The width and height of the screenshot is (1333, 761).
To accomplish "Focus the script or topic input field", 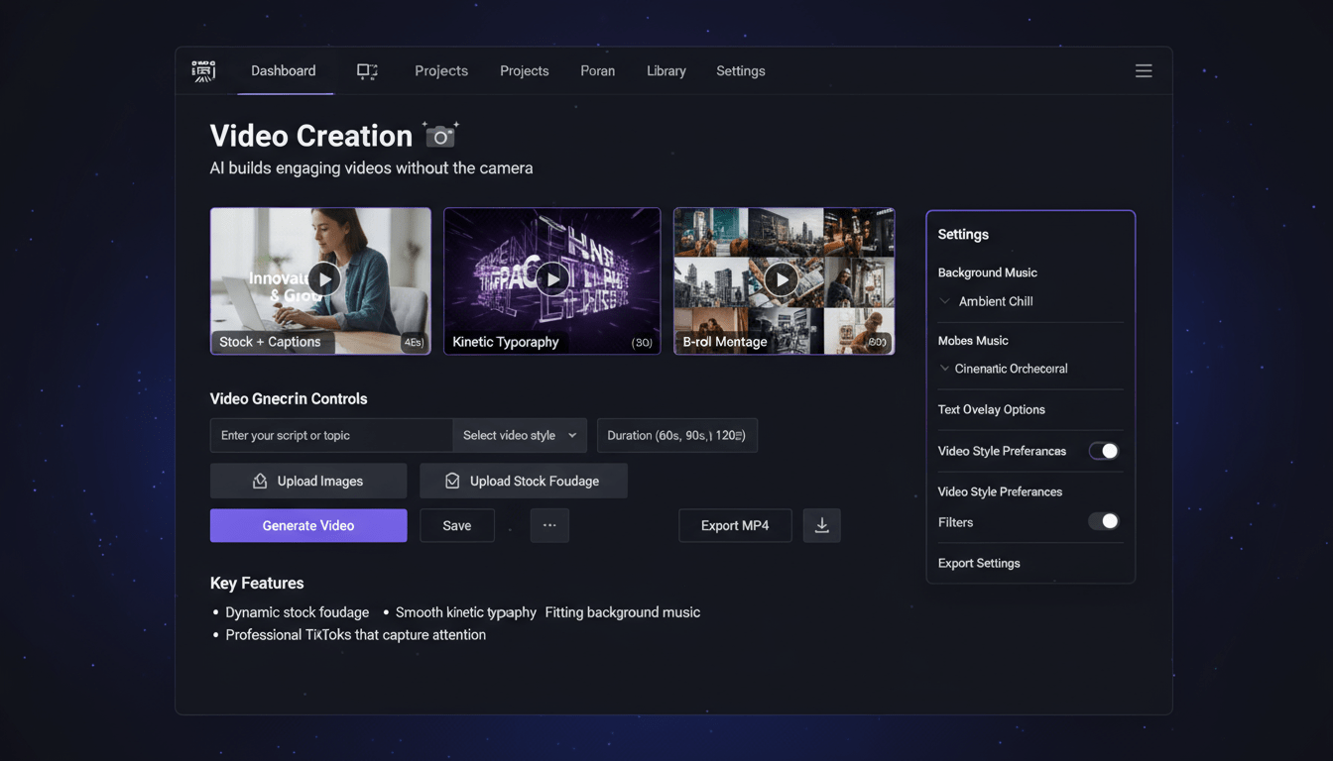I will pyautogui.click(x=331, y=435).
